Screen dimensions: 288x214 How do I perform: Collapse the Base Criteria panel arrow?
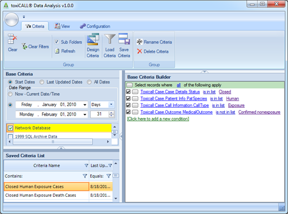point(61,148)
